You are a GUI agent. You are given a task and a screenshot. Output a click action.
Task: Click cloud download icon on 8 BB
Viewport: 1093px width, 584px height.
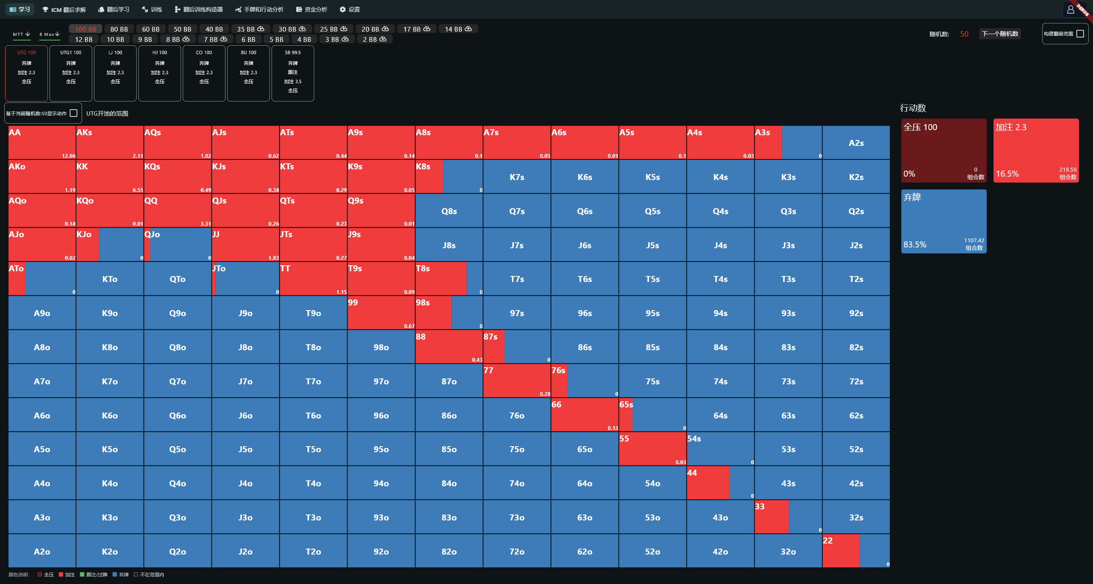pyautogui.click(x=186, y=39)
